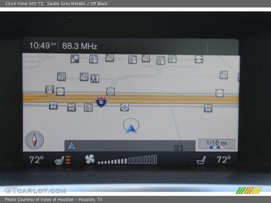Select the scissors hair salon POI icon
This screenshot has width=271, height=203.
(x=95, y=78)
